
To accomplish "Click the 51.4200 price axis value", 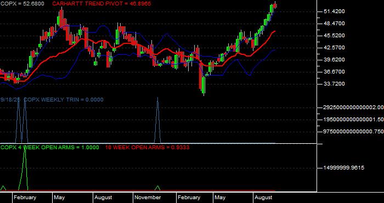I will pyautogui.click(x=334, y=12).
